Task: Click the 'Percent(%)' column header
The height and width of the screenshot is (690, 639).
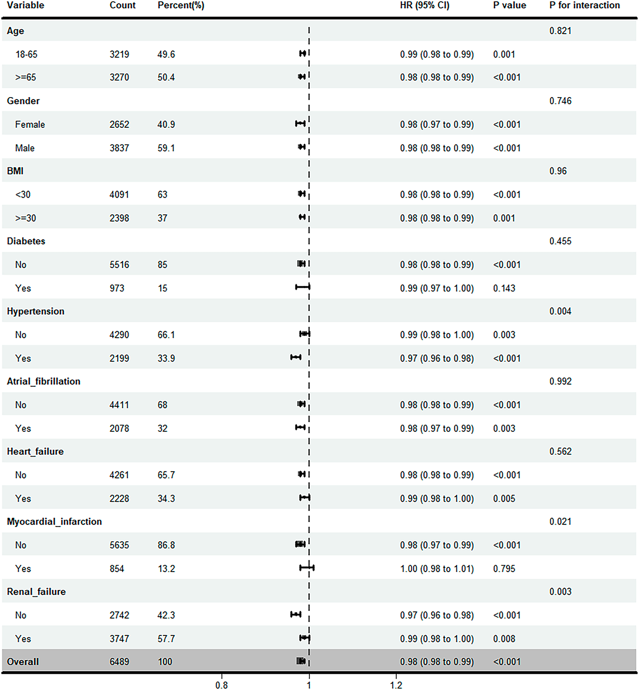Action: 181,6
